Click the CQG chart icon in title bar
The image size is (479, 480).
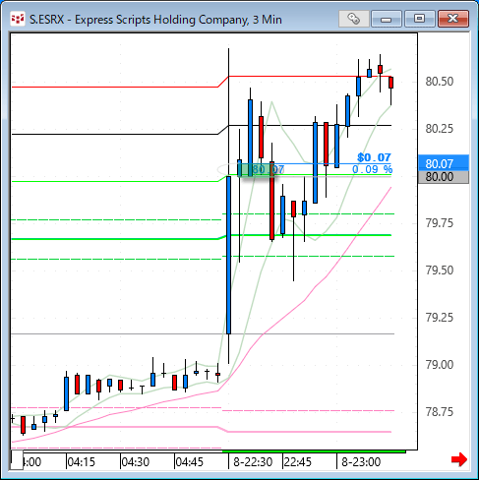(x=18, y=19)
